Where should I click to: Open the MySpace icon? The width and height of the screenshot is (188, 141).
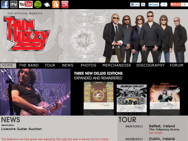click(14, 4)
